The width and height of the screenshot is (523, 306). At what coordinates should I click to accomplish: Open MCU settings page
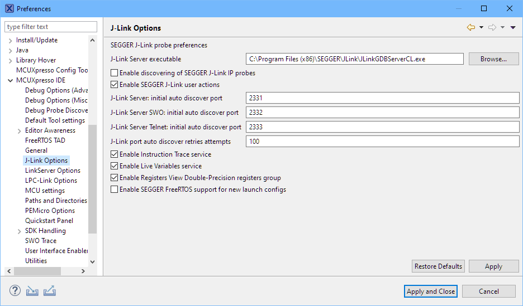point(45,191)
